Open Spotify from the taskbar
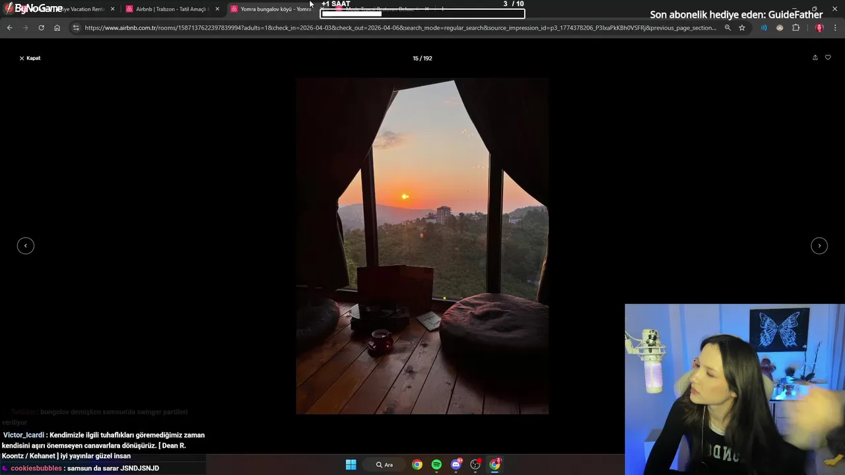The height and width of the screenshot is (475, 845). tap(436, 464)
